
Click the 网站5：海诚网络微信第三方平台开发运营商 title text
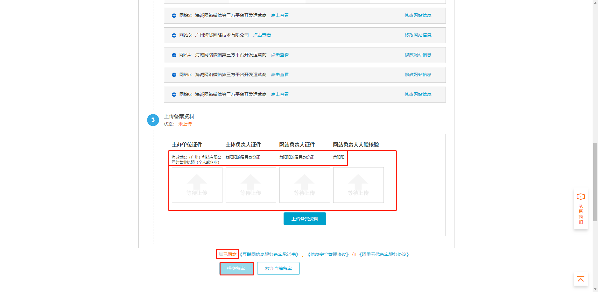223,75
